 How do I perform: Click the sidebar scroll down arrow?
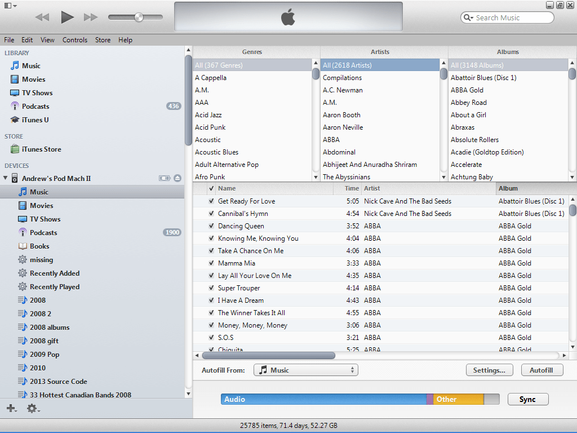tap(188, 394)
